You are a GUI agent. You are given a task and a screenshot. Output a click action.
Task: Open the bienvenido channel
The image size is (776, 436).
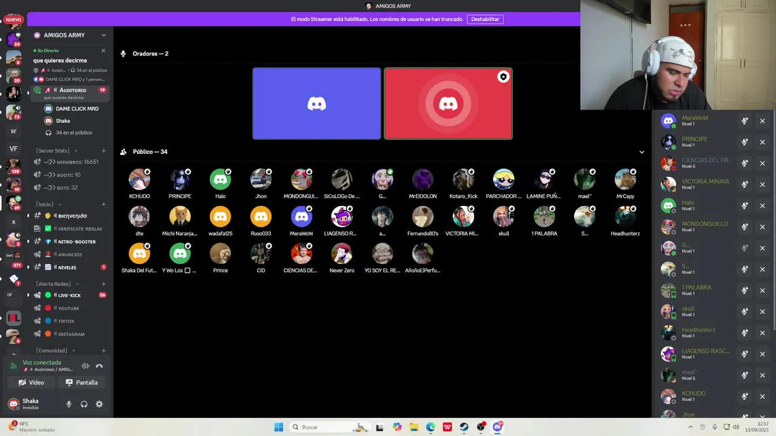click(70, 216)
